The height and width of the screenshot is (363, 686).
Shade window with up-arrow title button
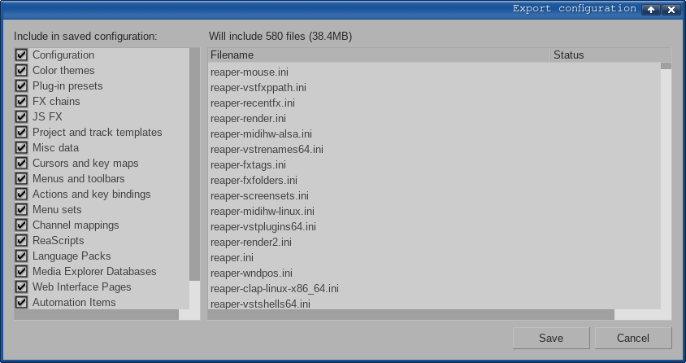[x=651, y=10]
